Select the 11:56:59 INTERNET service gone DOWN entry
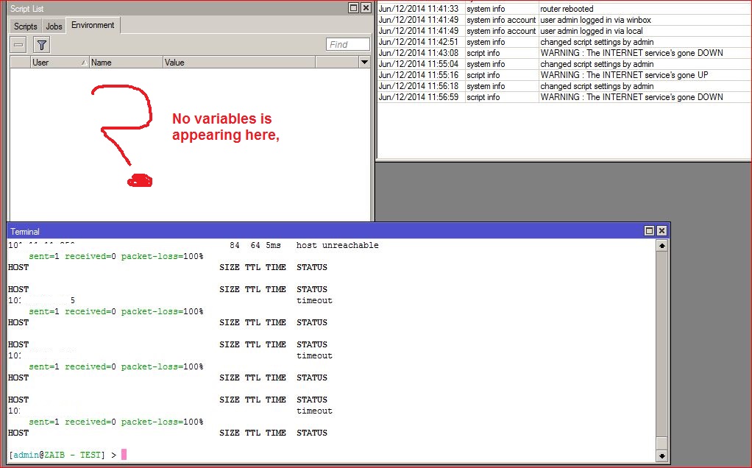This screenshot has width=752, height=468. point(564,97)
